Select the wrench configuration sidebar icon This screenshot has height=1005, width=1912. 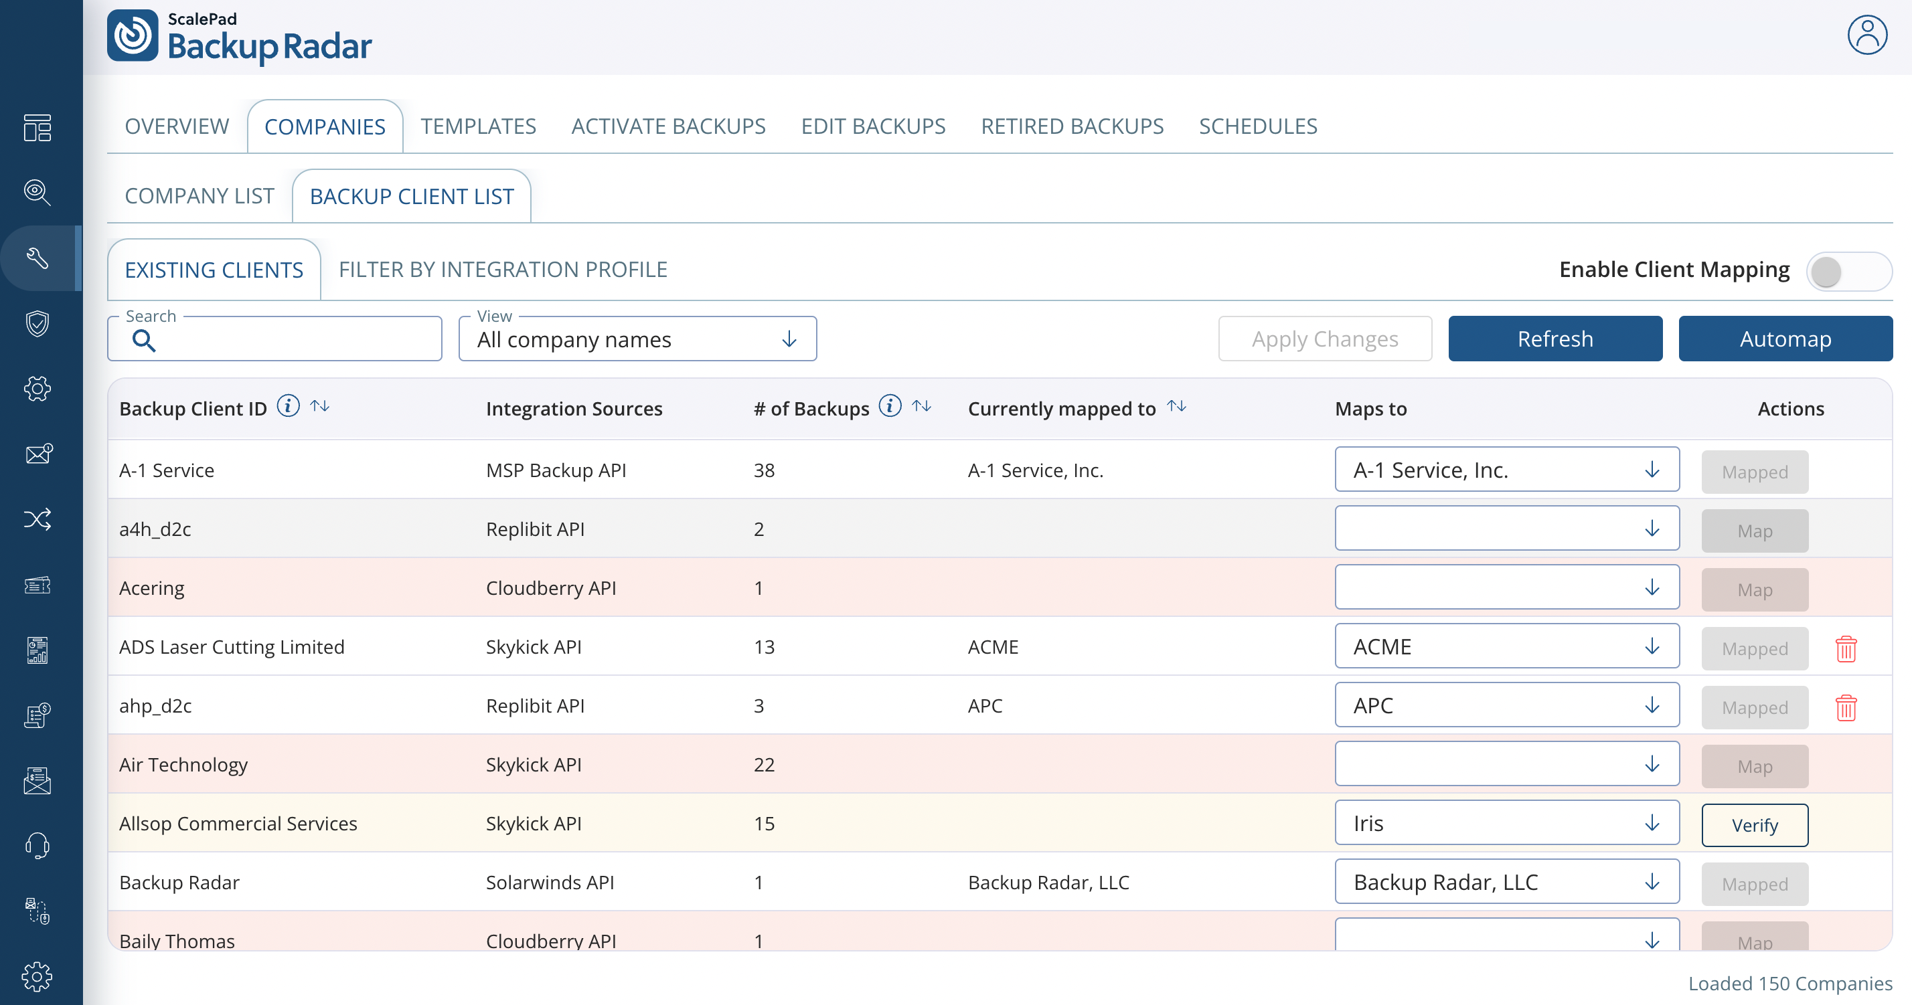click(37, 258)
